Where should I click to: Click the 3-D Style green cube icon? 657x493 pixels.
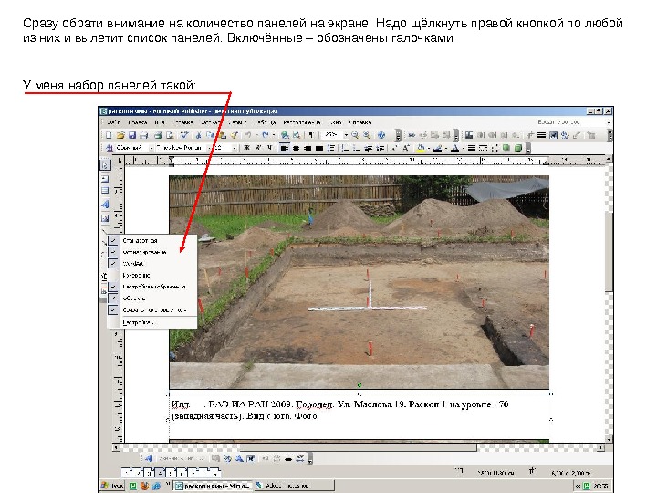point(518,148)
